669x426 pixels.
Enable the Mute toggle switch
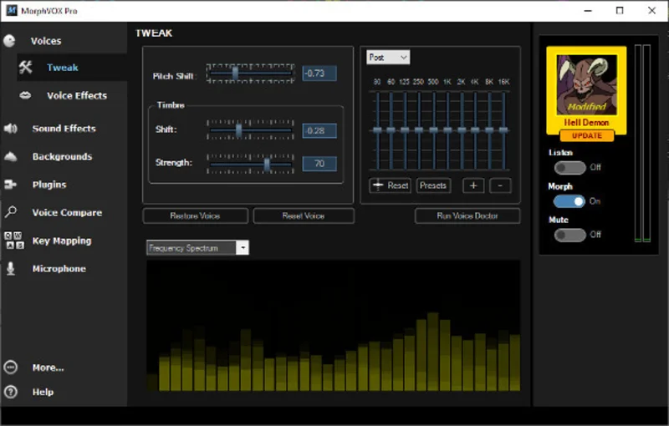point(569,235)
